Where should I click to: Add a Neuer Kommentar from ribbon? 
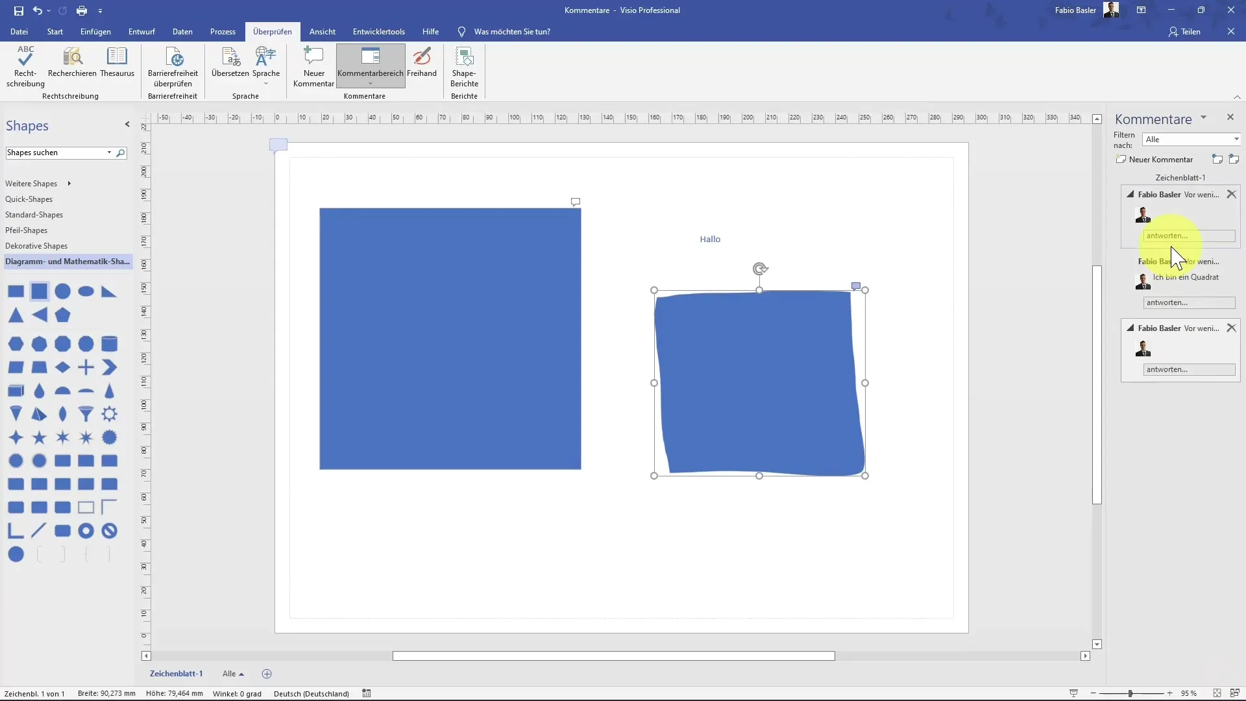point(313,66)
